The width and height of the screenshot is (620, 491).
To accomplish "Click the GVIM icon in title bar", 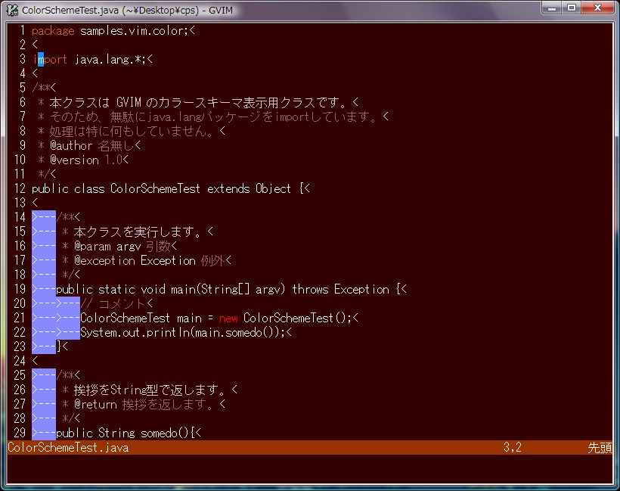I will click(12, 10).
